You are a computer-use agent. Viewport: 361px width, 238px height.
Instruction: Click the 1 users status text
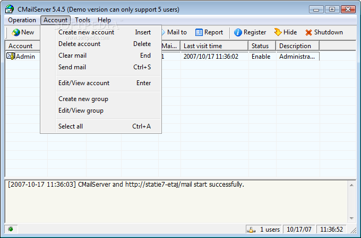[x=270, y=230]
